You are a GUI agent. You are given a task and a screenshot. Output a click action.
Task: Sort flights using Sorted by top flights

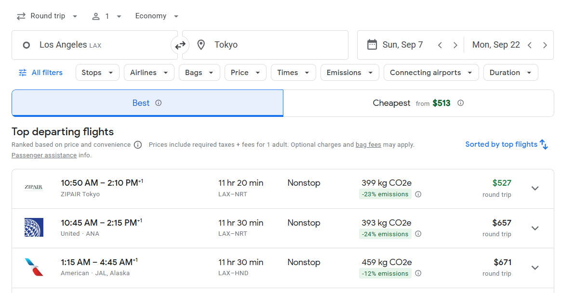(507, 144)
